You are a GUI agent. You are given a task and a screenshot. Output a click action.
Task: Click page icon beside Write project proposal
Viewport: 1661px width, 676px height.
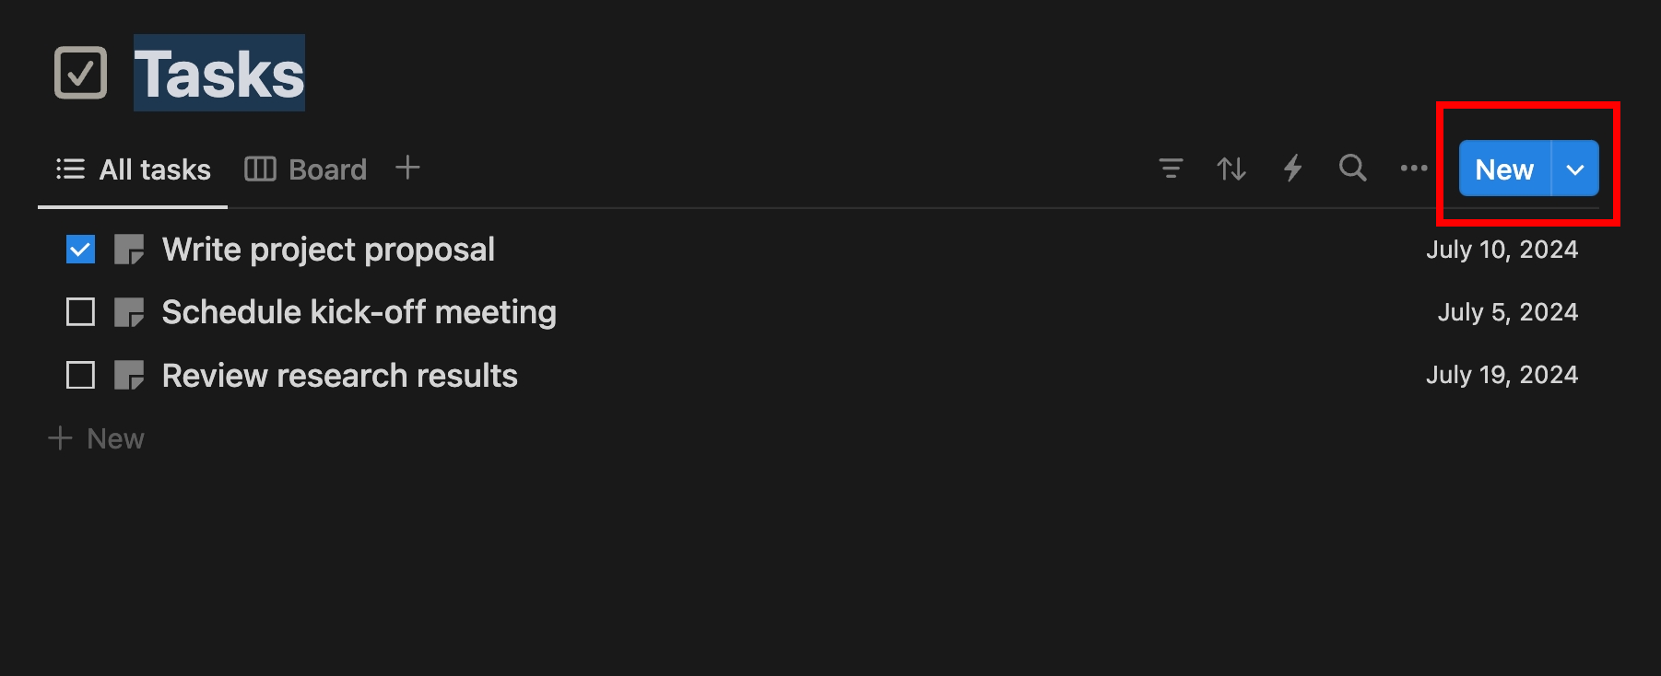click(129, 250)
